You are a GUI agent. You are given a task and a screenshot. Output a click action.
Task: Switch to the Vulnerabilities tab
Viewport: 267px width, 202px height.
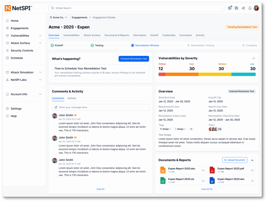tap(71, 35)
